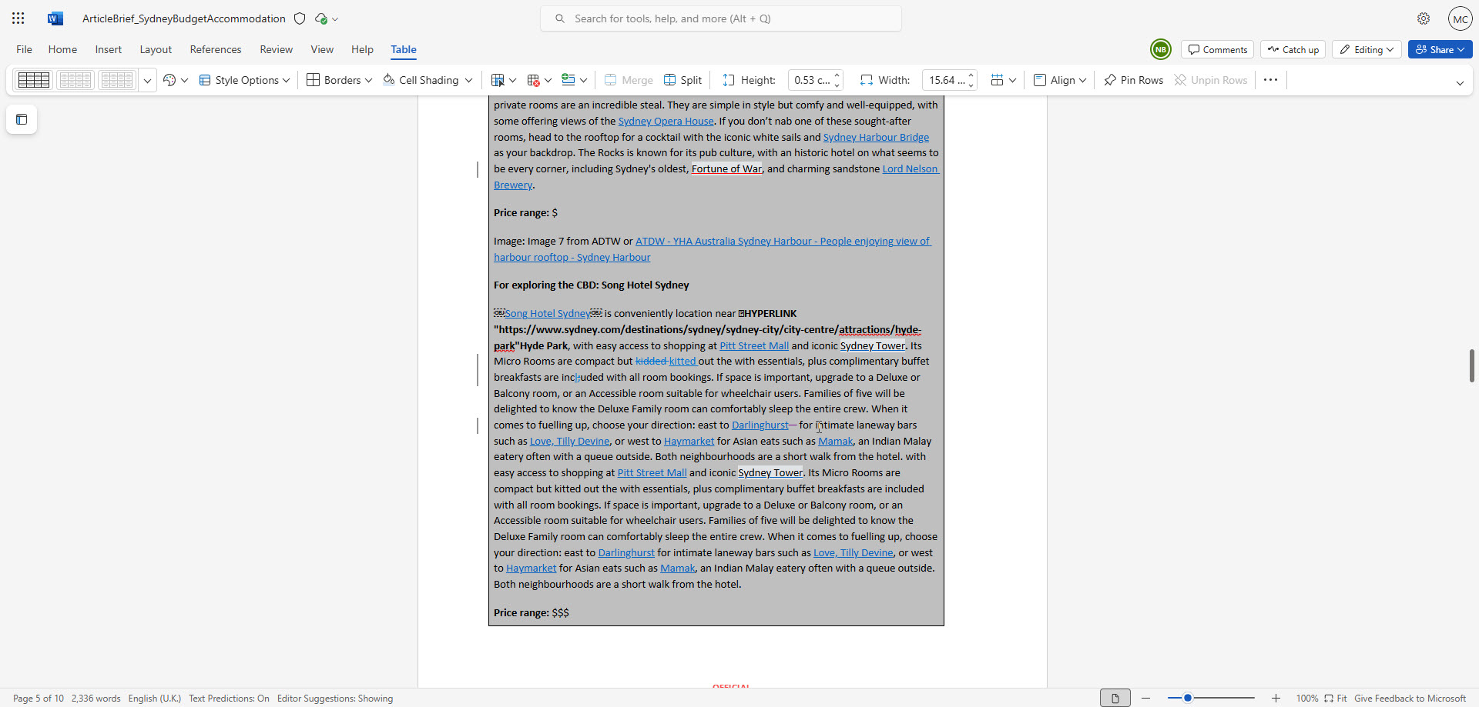Click the page view icon in status bar
The width and height of the screenshot is (1479, 707).
tap(1115, 698)
